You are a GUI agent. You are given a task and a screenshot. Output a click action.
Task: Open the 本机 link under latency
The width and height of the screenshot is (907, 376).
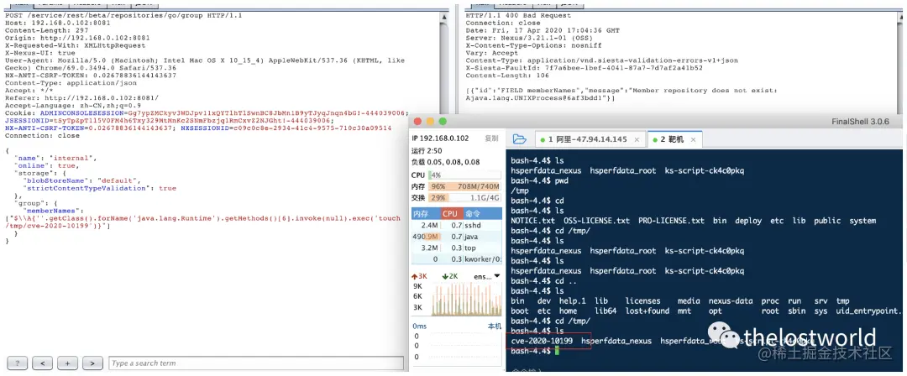click(x=495, y=326)
